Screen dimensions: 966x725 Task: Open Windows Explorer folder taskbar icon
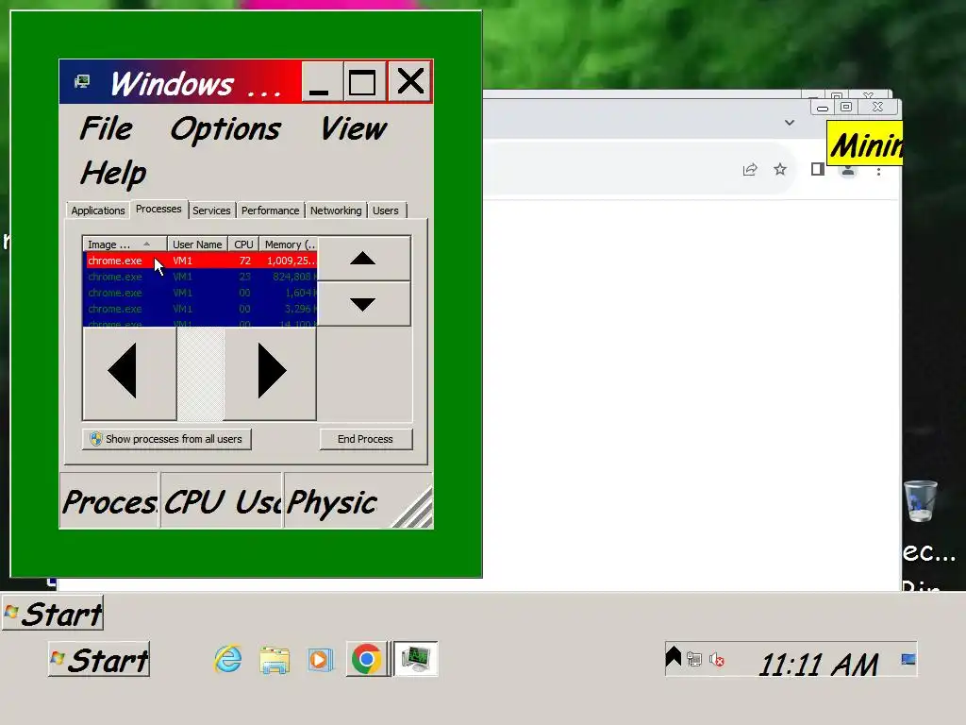click(275, 660)
